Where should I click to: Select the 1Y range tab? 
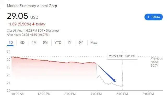pos(69,43)
